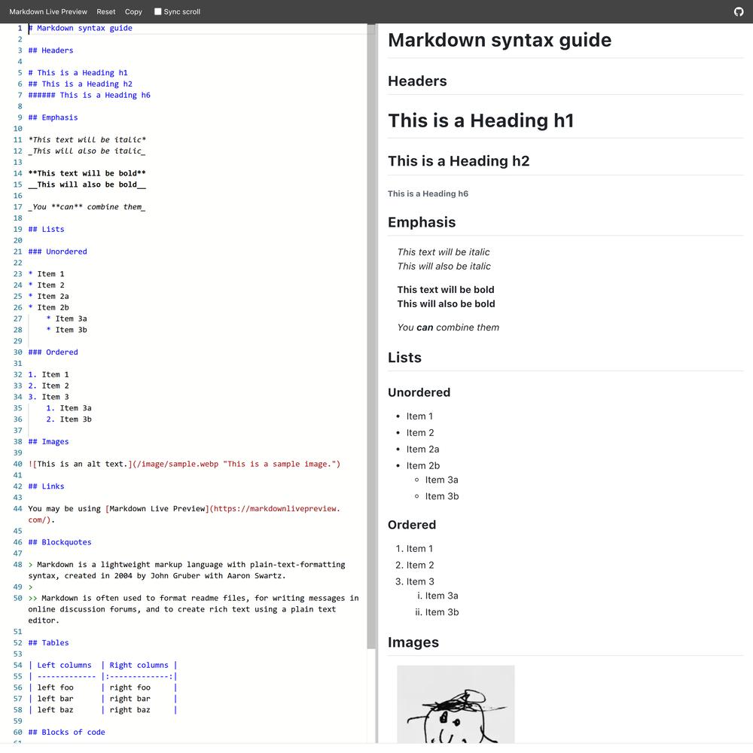Click the editor vertical scrollbar
The image size is (753, 753).
tap(370, 336)
